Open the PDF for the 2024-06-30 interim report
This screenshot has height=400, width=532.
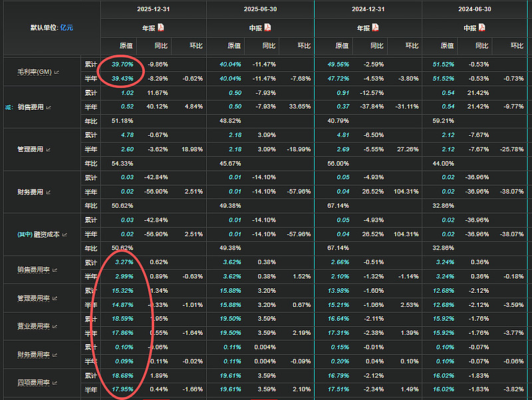click(481, 27)
